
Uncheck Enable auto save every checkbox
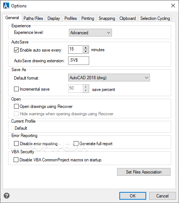pos(16,50)
